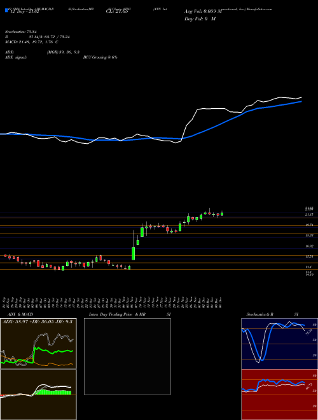Viewport: 318px width, 420px height.
Task: Click the 'SI 14/3: 68.72 / 73.24' value
Action: click(x=49, y=37)
